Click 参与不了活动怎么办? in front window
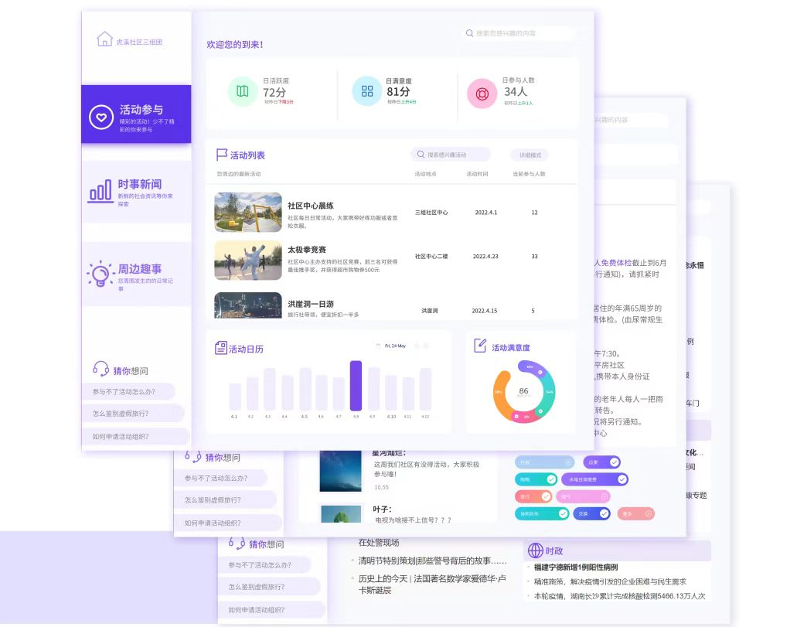 128,391
